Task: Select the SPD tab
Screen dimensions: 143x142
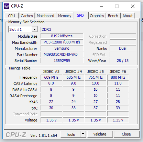Action: 80,15
